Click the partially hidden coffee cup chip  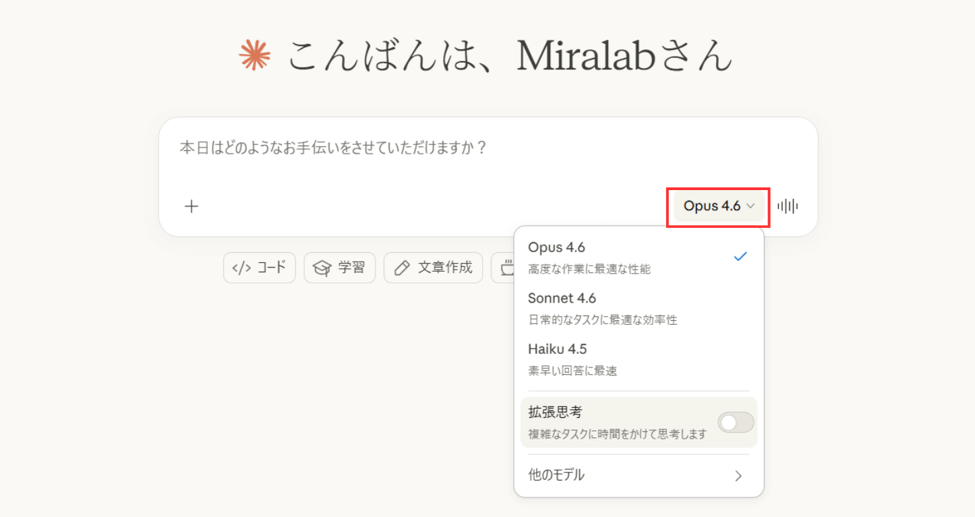504,268
